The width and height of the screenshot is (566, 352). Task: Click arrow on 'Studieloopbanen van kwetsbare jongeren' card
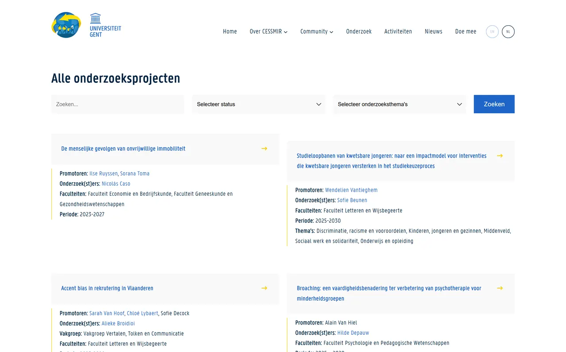coord(500,156)
